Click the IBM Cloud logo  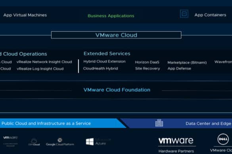point(34,142)
